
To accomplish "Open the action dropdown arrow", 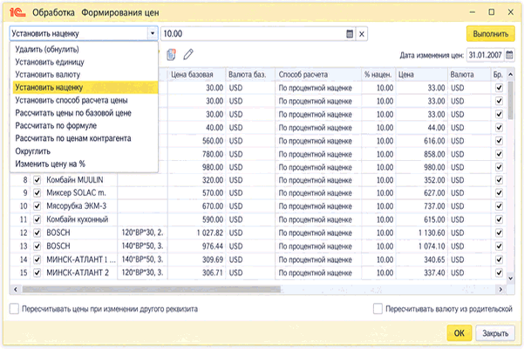I will (x=153, y=33).
